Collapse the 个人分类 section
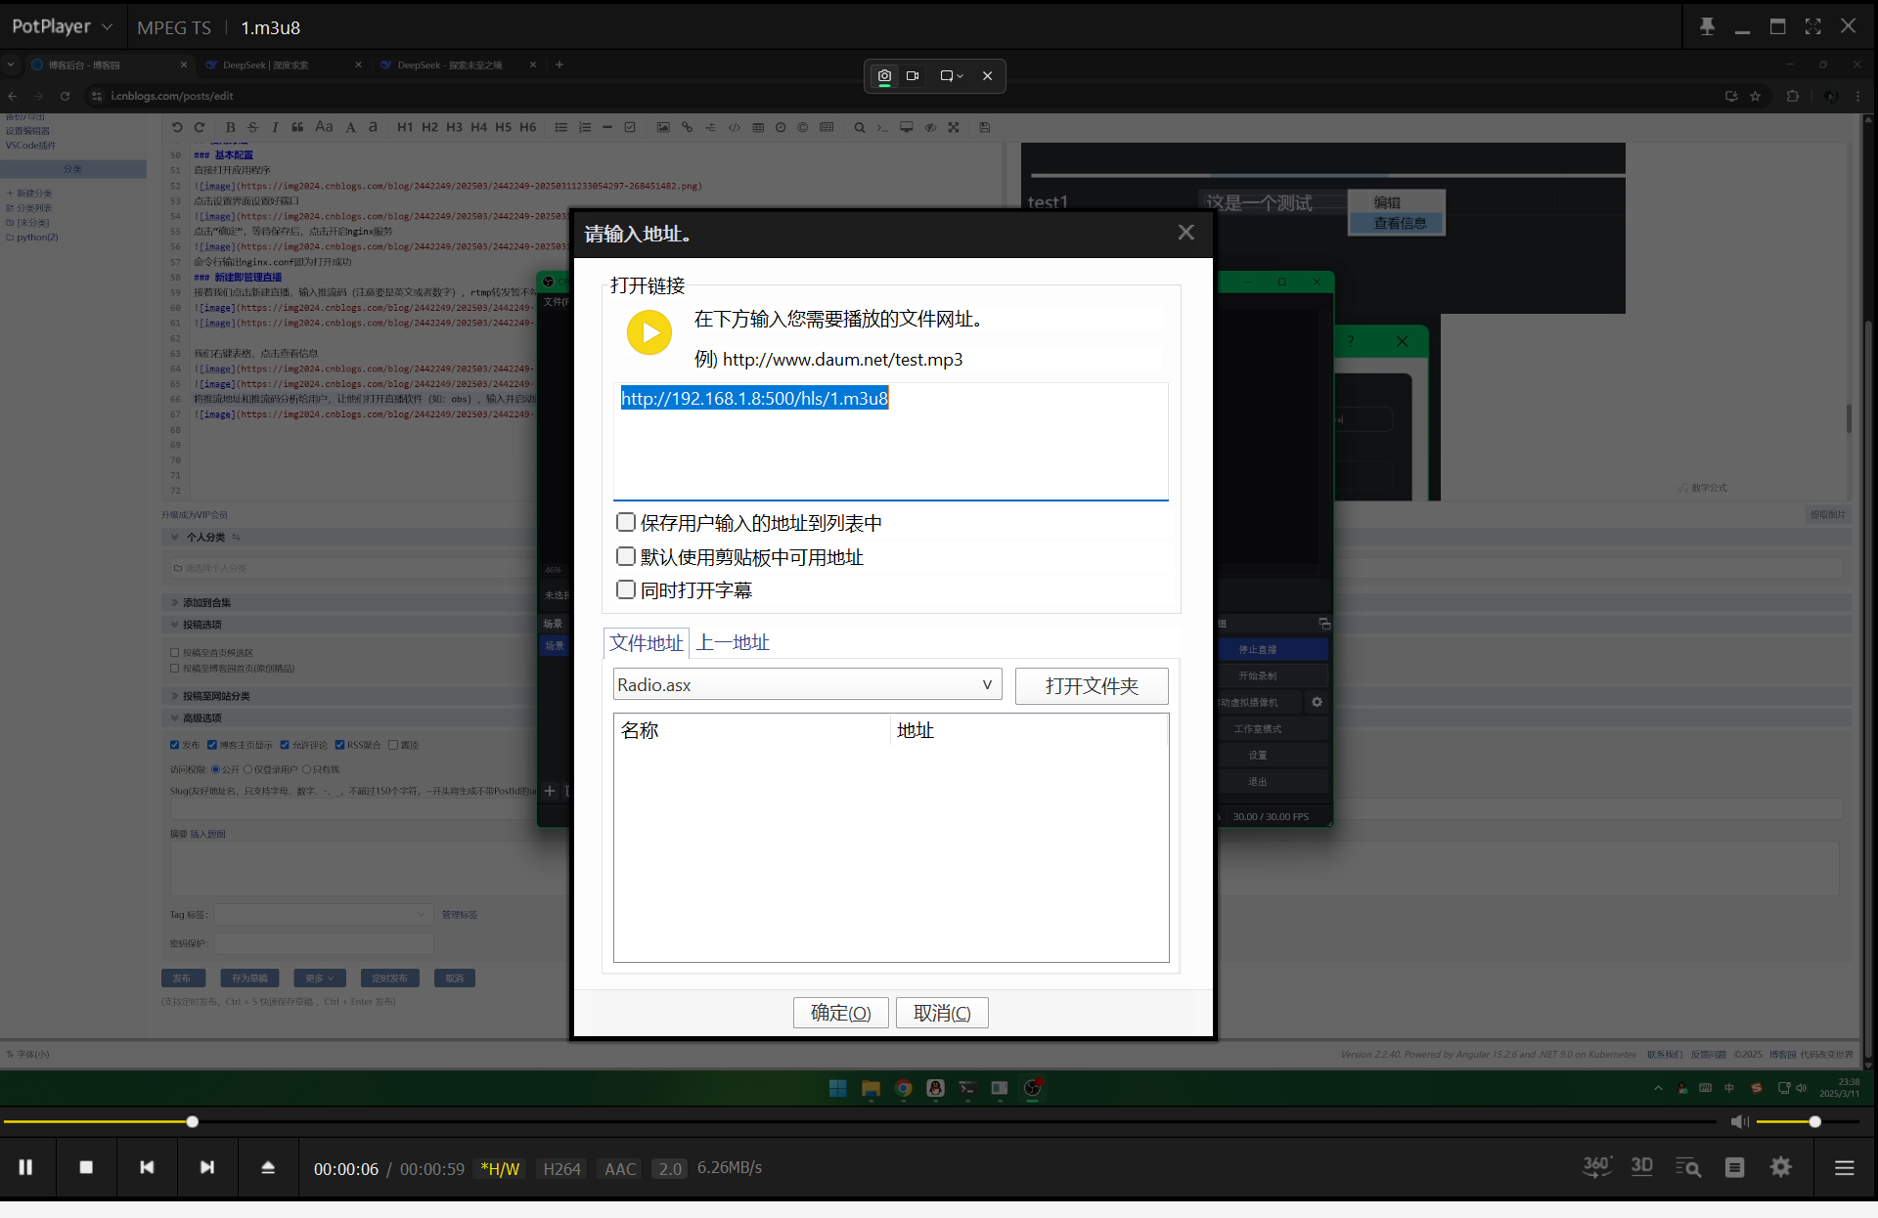The height and width of the screenshot is (1218, 1878). tap(175, 537)
